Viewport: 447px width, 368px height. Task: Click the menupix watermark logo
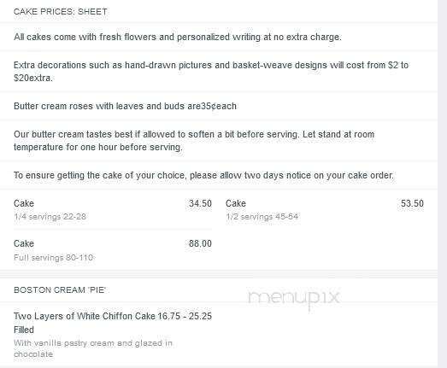pyautogui.click(x=294, y=298)
